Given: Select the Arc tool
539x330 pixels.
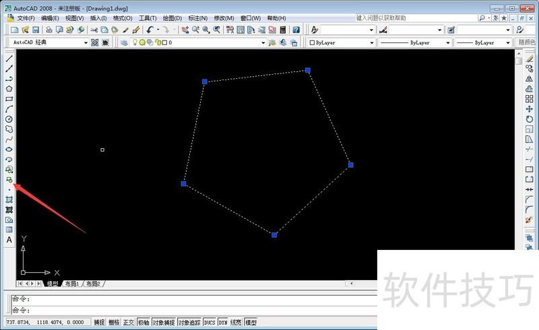Looking at the screenshot, I should click(x=9, y=109).
